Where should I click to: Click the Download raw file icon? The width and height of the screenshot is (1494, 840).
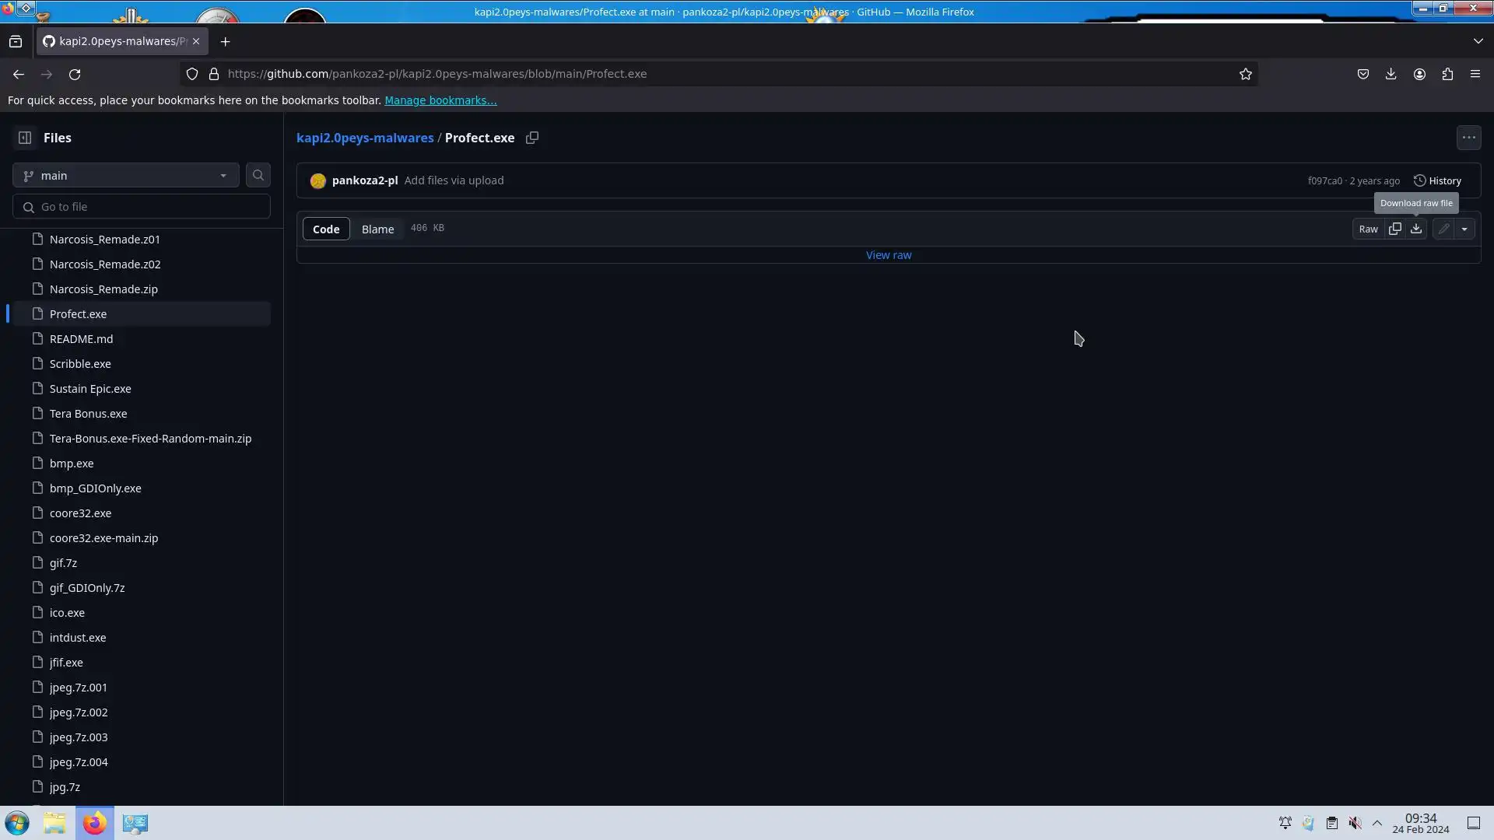(1416, 229)
